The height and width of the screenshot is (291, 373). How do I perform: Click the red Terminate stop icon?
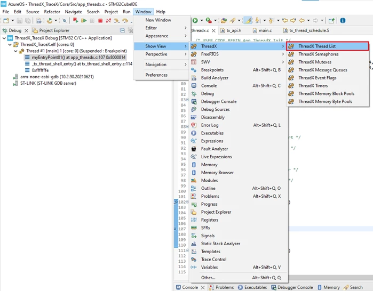click(x=100, y=21)
